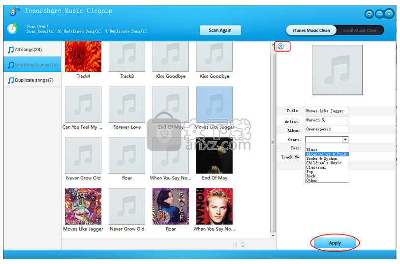Select Roar placeholder thumbnail
This screenshot has height=264, width=400.
tap(127, 155)
